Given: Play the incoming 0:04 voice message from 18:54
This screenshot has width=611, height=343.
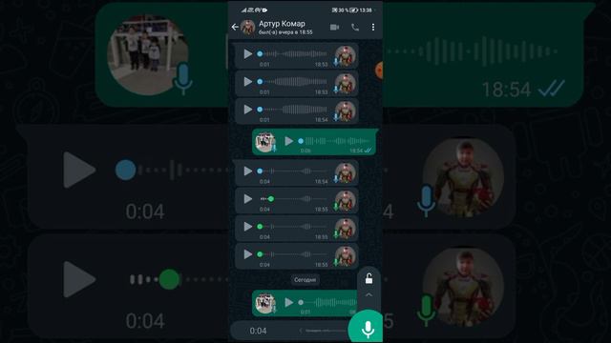Looking at the screenshot, I should coord(247,171).
